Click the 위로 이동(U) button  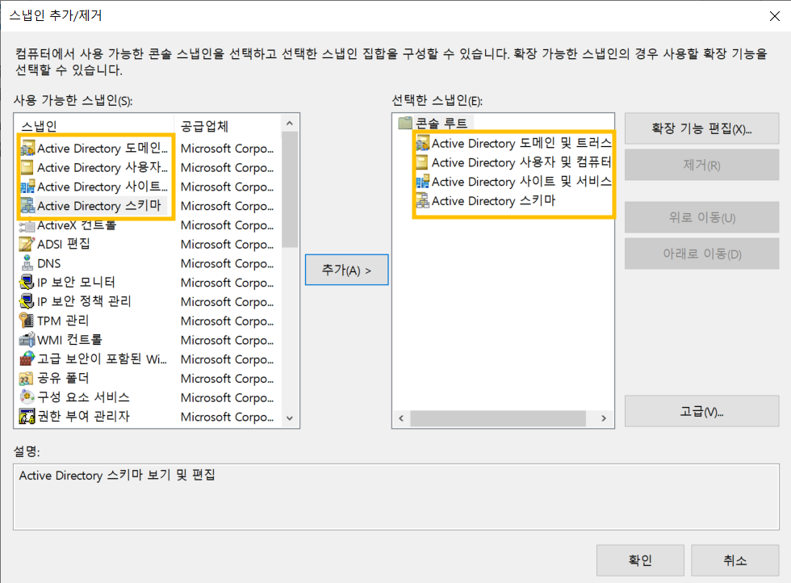(701, 217)
